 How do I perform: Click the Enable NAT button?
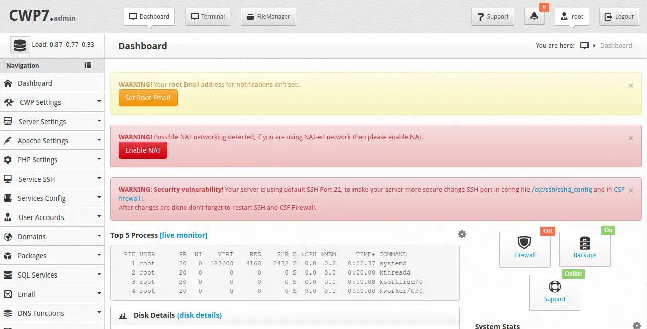click(x=143, y=150)
